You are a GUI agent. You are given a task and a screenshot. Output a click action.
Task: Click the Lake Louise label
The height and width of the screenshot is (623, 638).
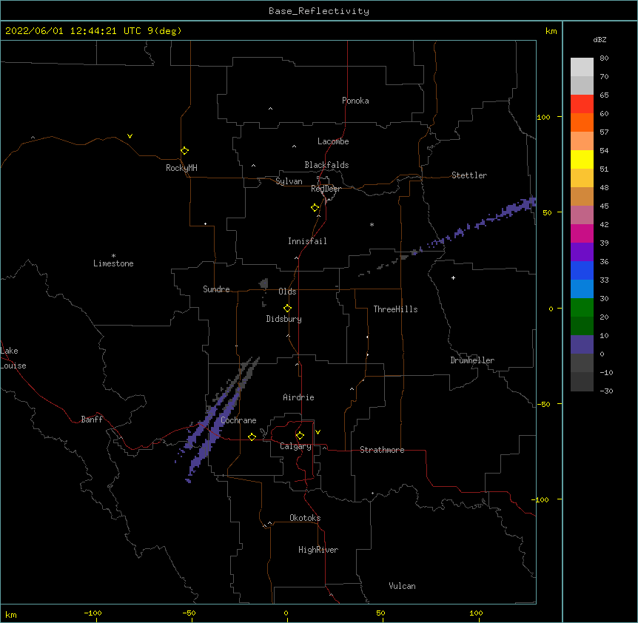click(x=13, y=358)
